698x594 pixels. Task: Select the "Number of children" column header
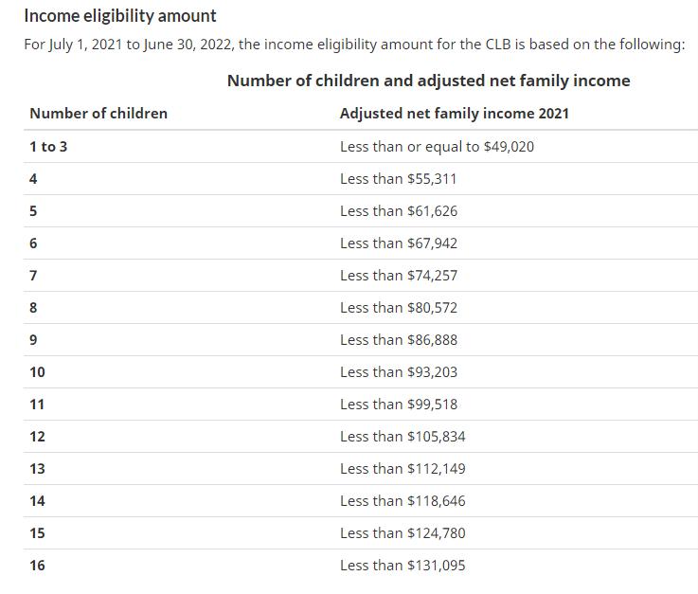[x=98, y=114]
